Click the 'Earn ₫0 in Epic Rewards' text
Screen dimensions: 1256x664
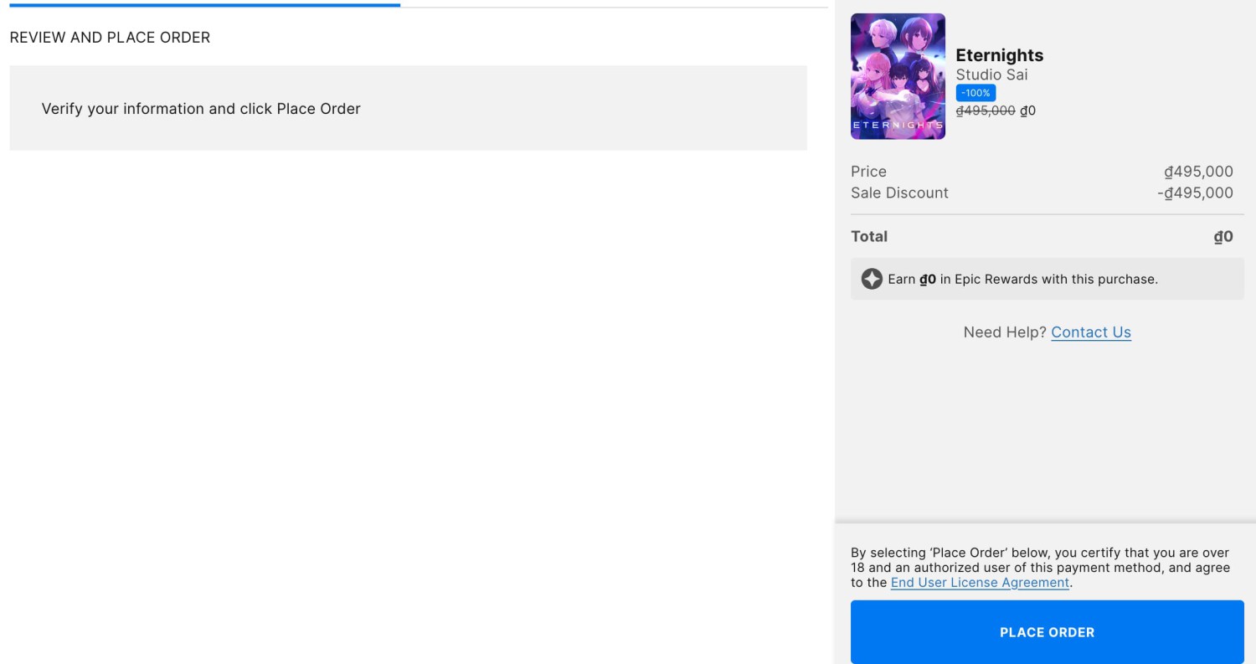coord(1022,280)
